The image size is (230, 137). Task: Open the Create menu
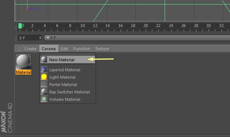[x=31, y=49]
